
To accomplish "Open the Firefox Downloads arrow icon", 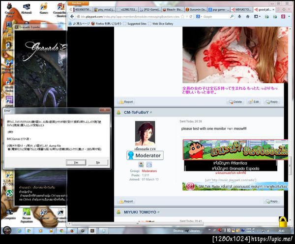I will (x=239, y=17).
